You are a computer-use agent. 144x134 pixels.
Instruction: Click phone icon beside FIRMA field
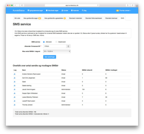pos(68,46)
